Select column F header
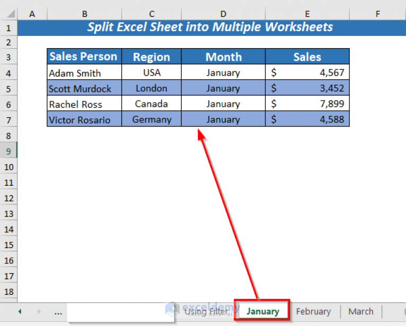The width and height of the screenshot is (406, 326). [x=377, y=14]
